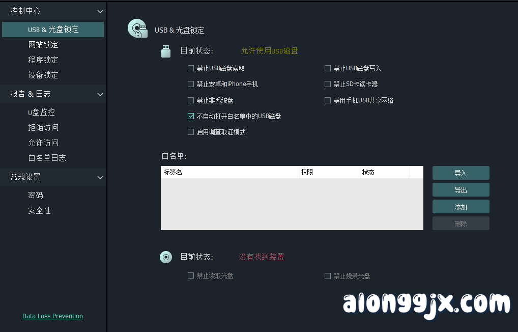Collapse the 常规设置 section
This screenshot has width=518, height=332.
click(x=100, y=177)
